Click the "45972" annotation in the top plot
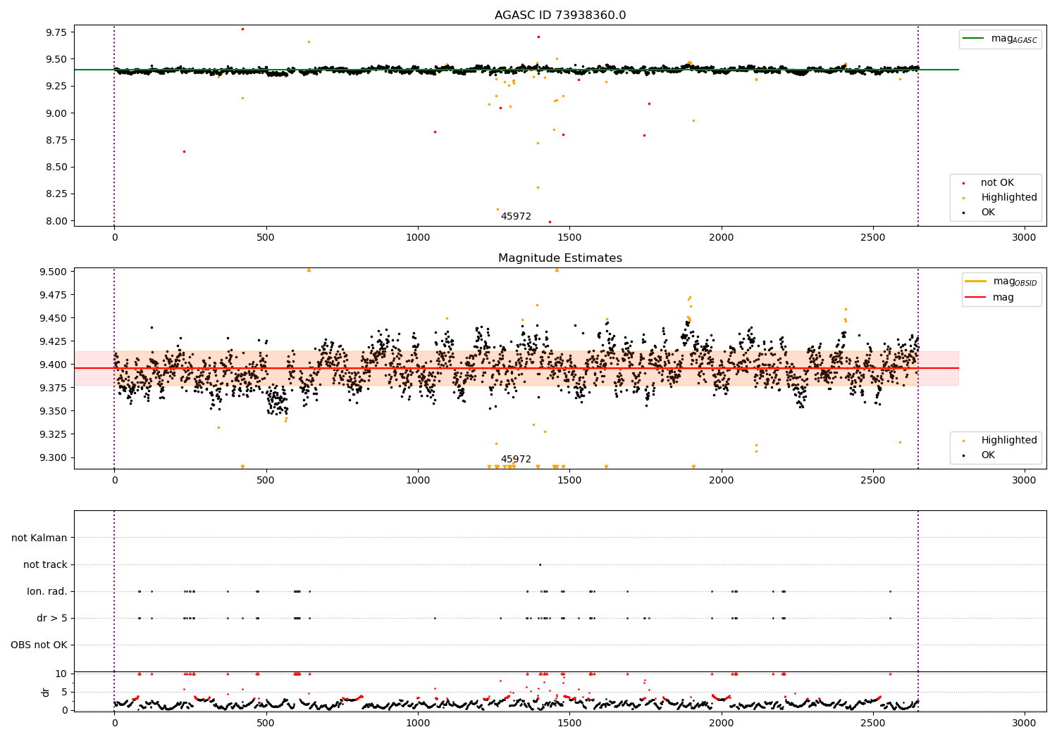 click(516, 217)
